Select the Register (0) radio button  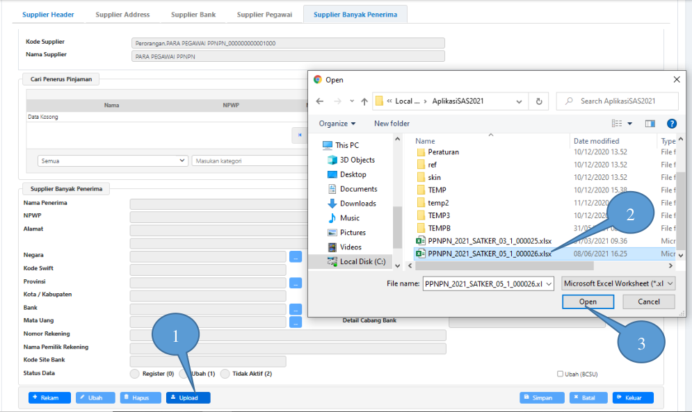point(135,374)
